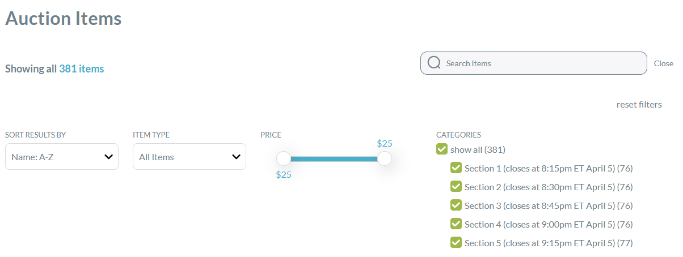Toggle Section 4 category checkbox

(456, 224)
